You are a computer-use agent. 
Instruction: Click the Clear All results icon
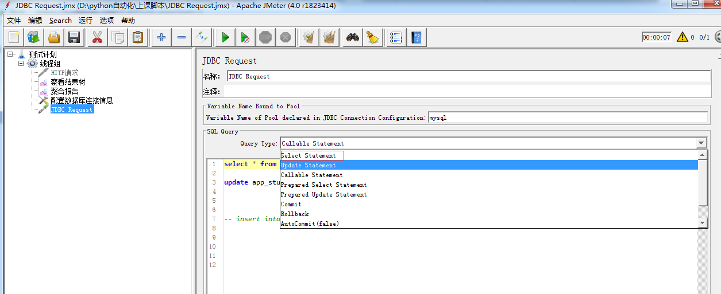coord(329,37)
